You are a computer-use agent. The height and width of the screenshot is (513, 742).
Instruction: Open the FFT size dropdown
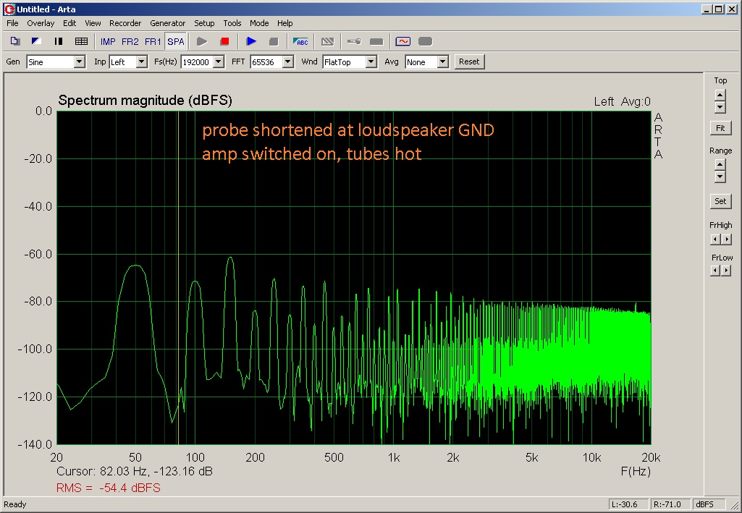tap(287, 62)
